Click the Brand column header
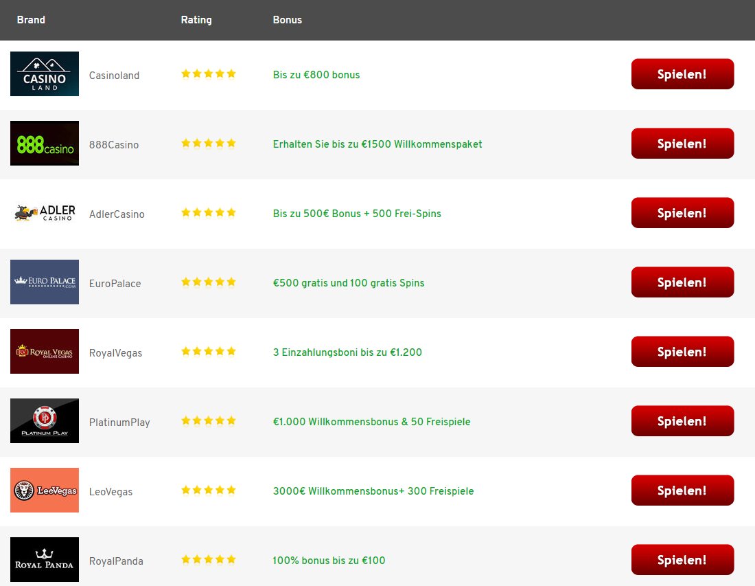The height and width of the screenshot is (586, 755). [31, 20]
